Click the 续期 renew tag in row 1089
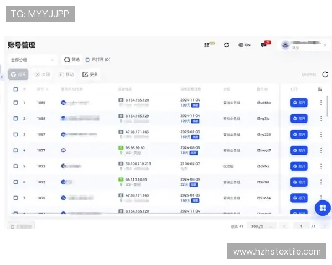This screenshot has width=332, height=265. pyautogui.click(x=195, y=105)
